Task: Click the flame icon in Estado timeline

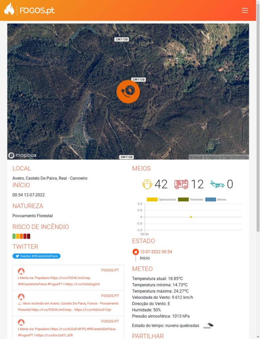Action: pyautogui.click(x=135, y=252)
